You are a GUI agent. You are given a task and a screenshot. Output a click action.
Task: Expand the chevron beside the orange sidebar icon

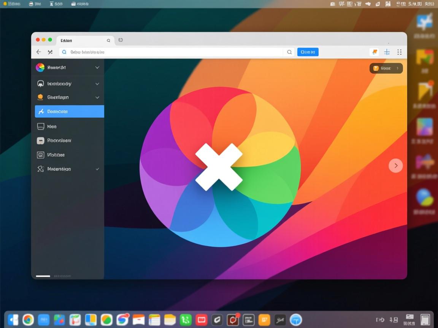tap(97, 98)
